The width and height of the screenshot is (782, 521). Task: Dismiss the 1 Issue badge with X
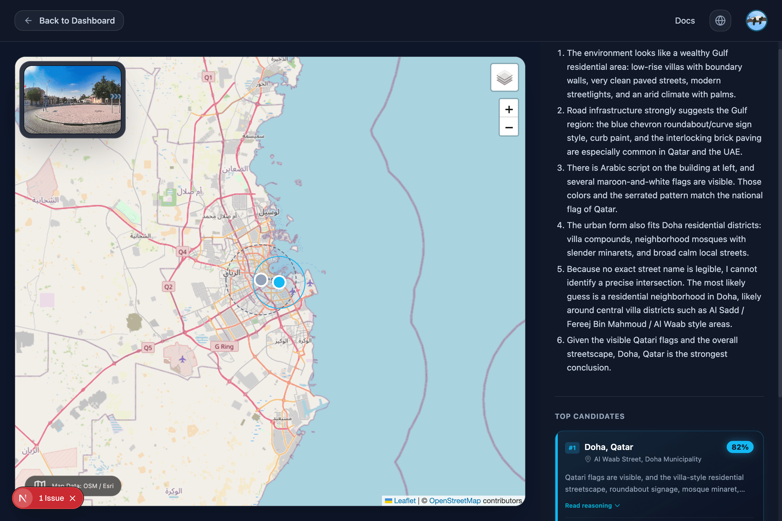73,498
